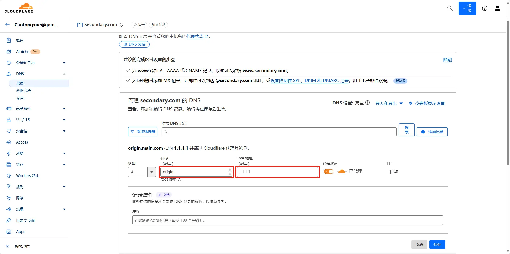Click the 流量 traffic icon
510x254 pixels.
[9, 209]
